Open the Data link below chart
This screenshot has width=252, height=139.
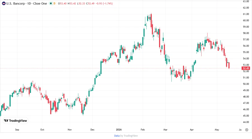[117, 136]
